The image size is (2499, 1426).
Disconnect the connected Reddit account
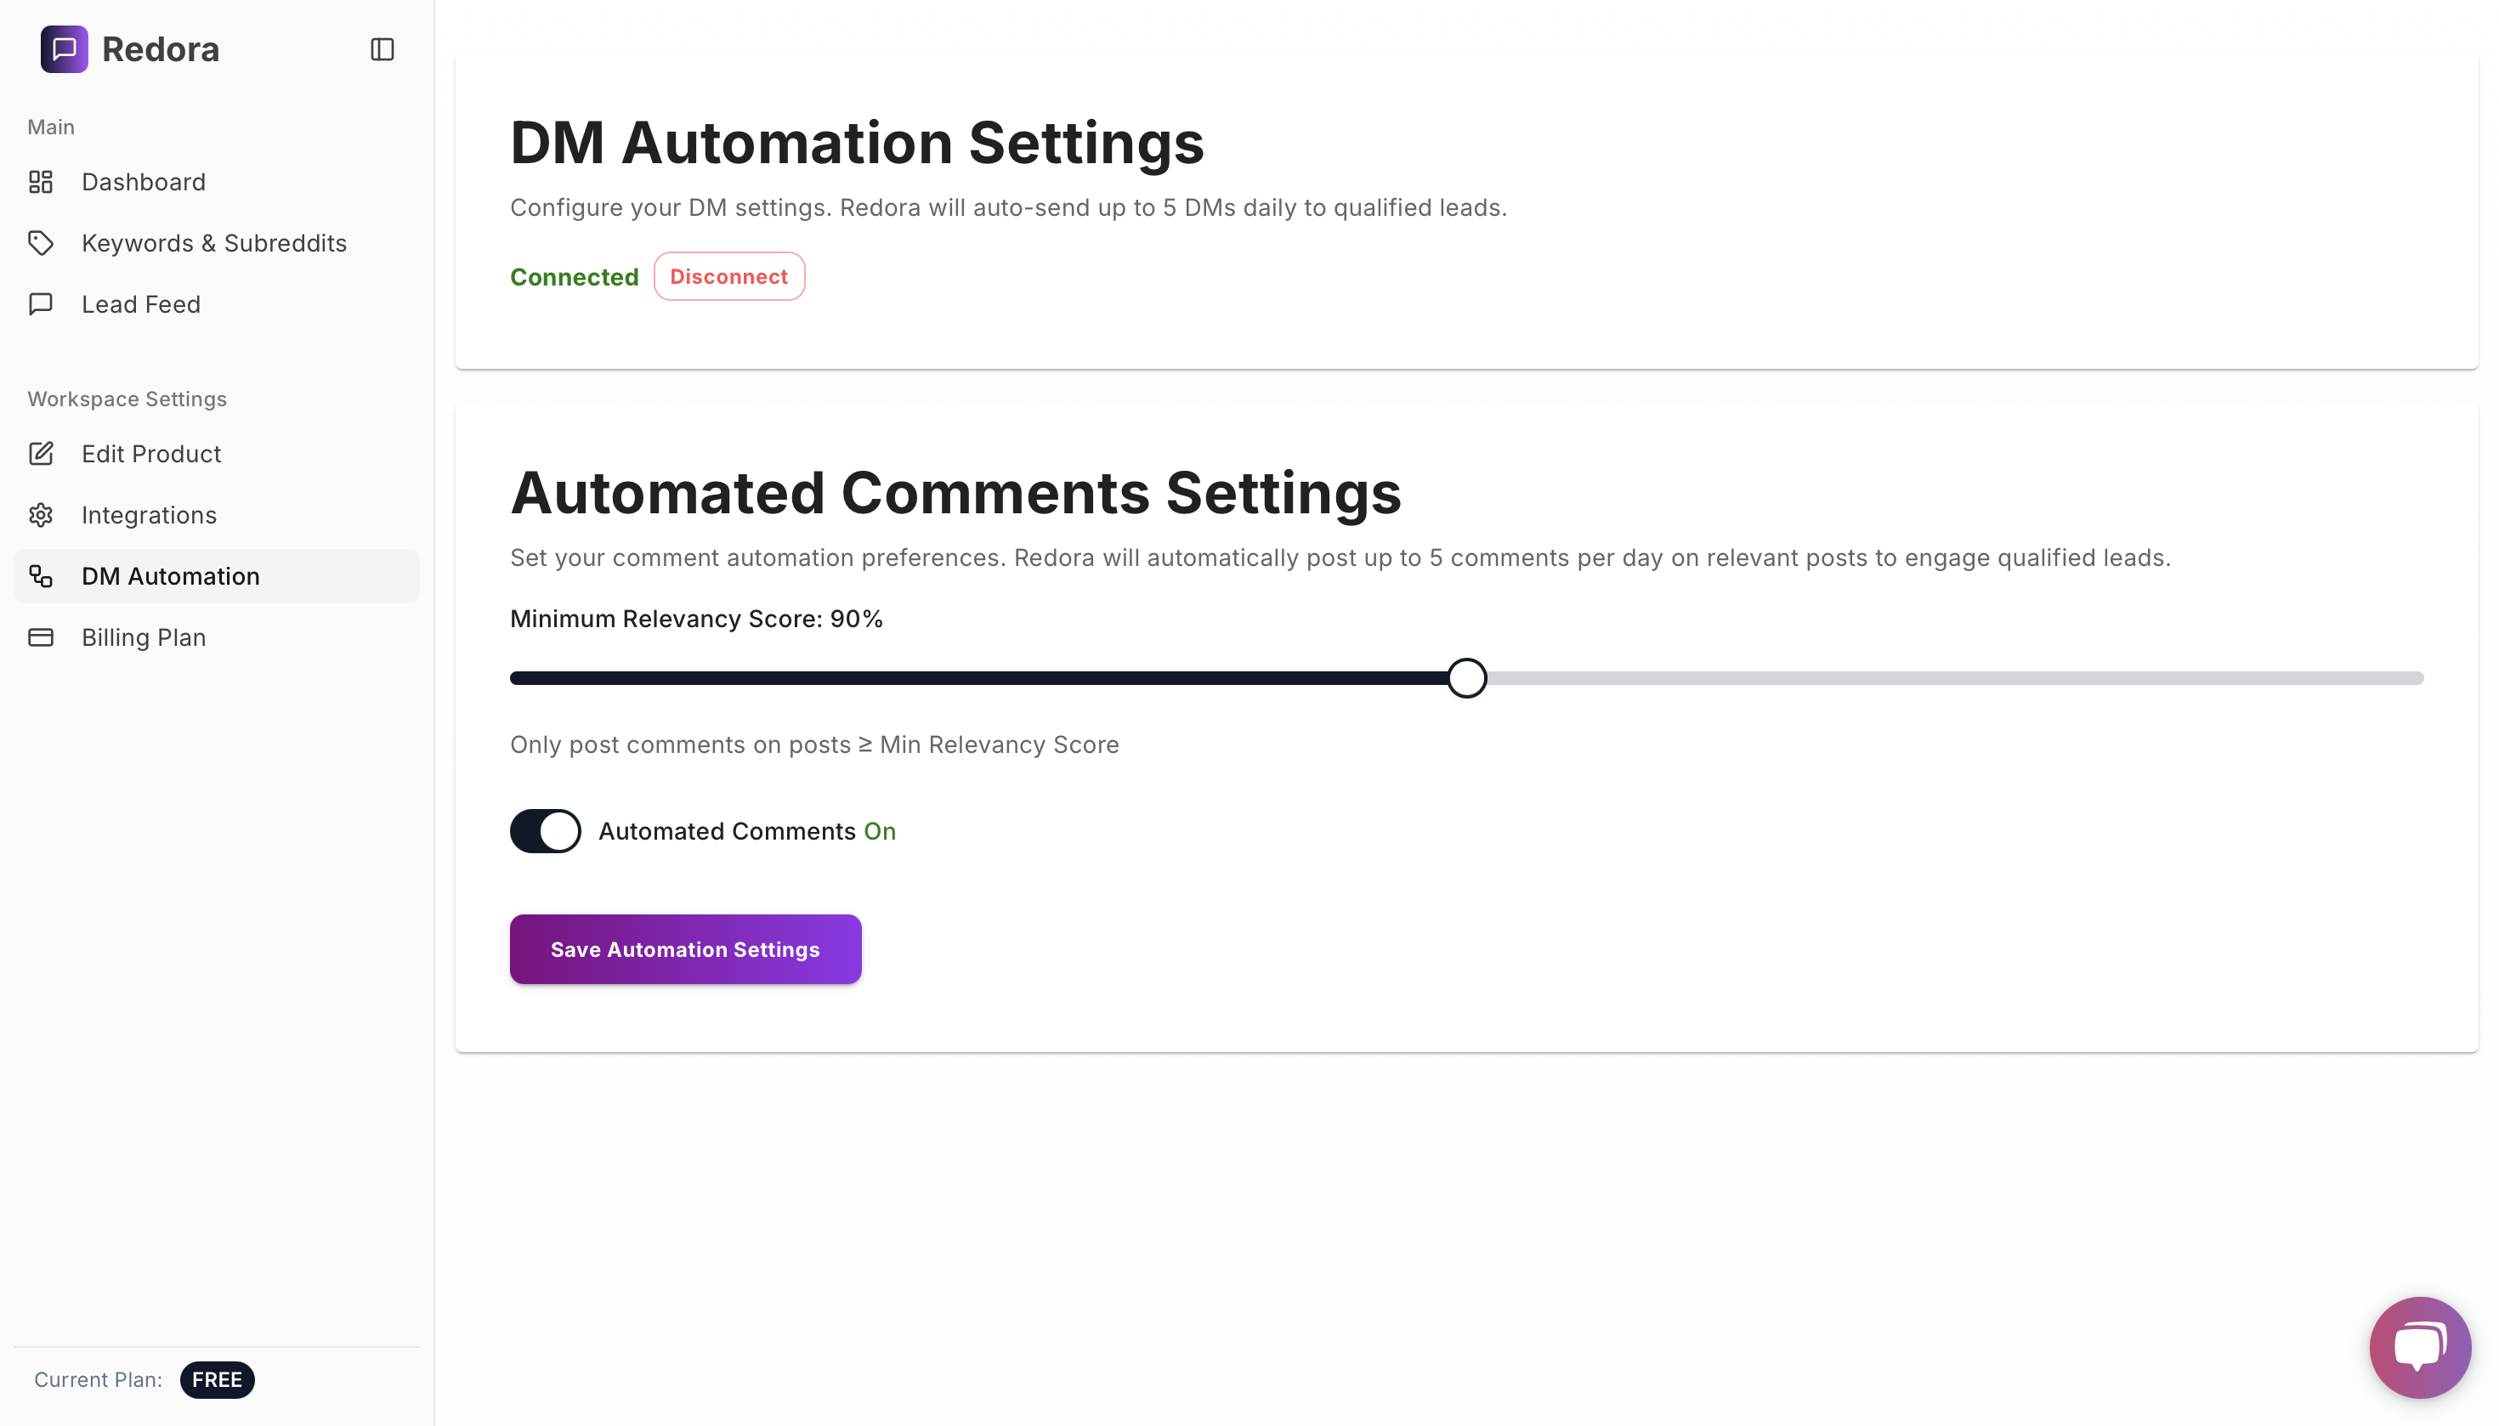pyautogui.click(x=728, y=276)
